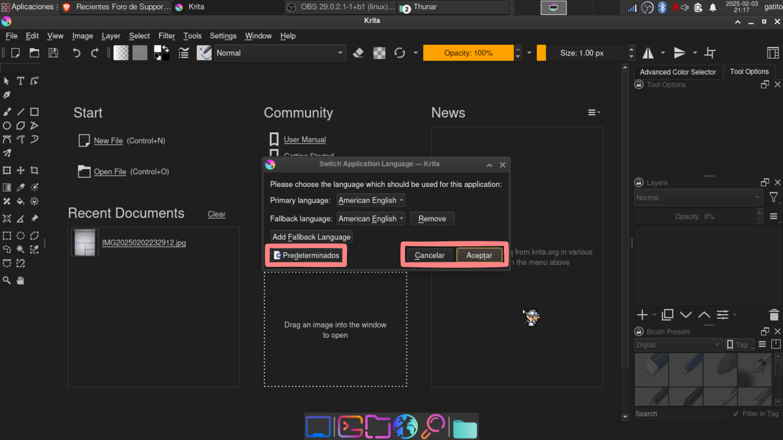Enable the Filter in Tag checkbox

point(736,414)
